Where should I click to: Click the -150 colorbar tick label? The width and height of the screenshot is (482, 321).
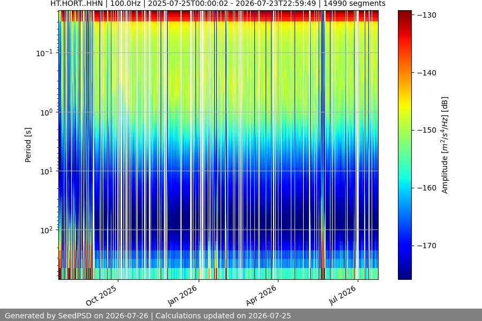pyautogui.click(x=427, y=130)
